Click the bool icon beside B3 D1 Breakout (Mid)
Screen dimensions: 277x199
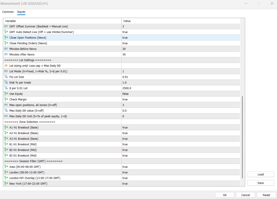6,155
